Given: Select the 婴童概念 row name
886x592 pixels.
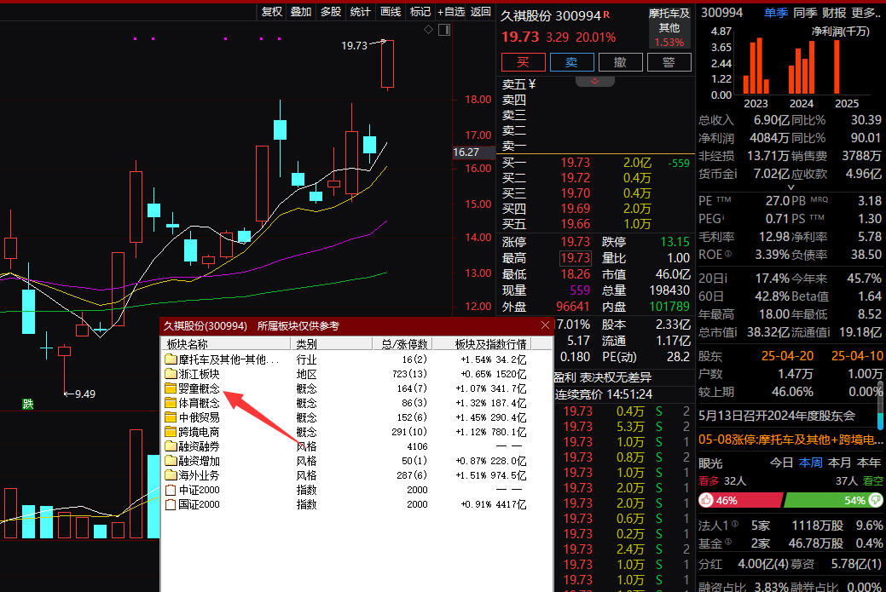Looking at the screenshot, I should [x=199, y=388].
